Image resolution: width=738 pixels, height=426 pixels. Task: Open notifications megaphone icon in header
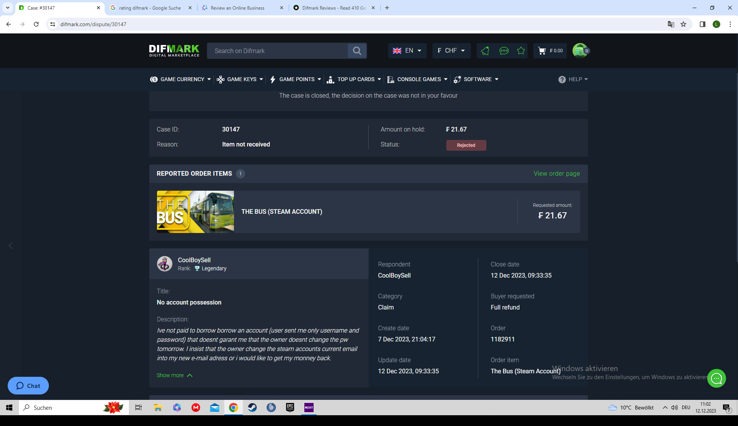coord(485,51)
